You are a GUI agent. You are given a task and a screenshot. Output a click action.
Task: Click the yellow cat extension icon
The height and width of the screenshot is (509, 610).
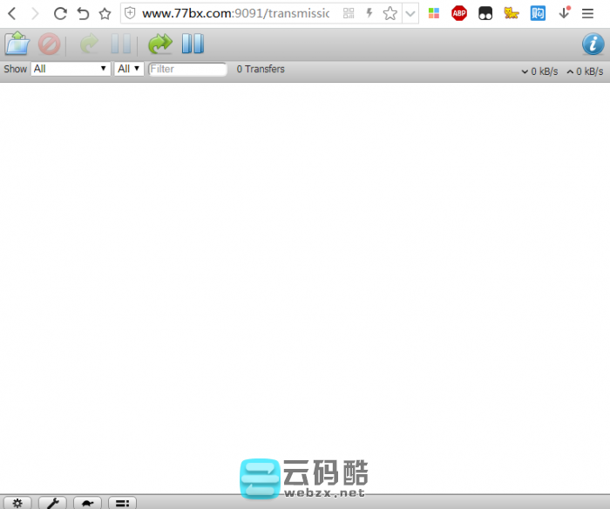pyautogui.click(x=512, y=13)
